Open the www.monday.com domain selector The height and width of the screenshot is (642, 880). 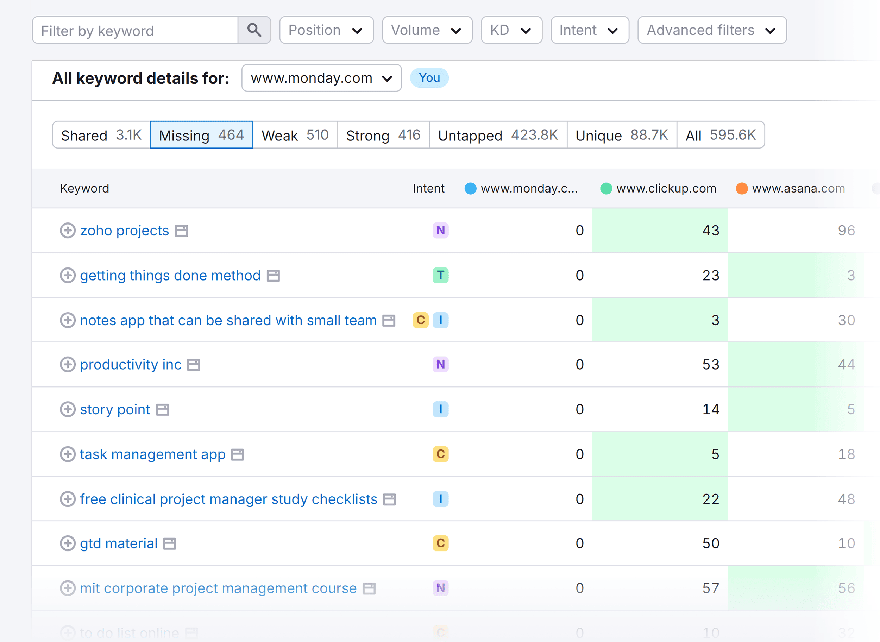click(321, 78)
